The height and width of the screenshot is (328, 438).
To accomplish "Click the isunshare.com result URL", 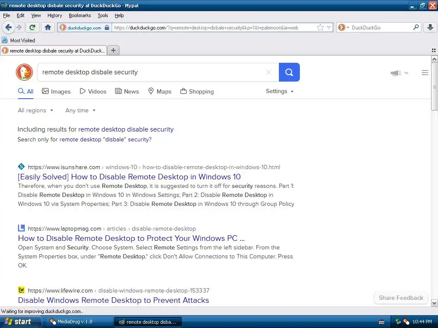I will (154, 167).
